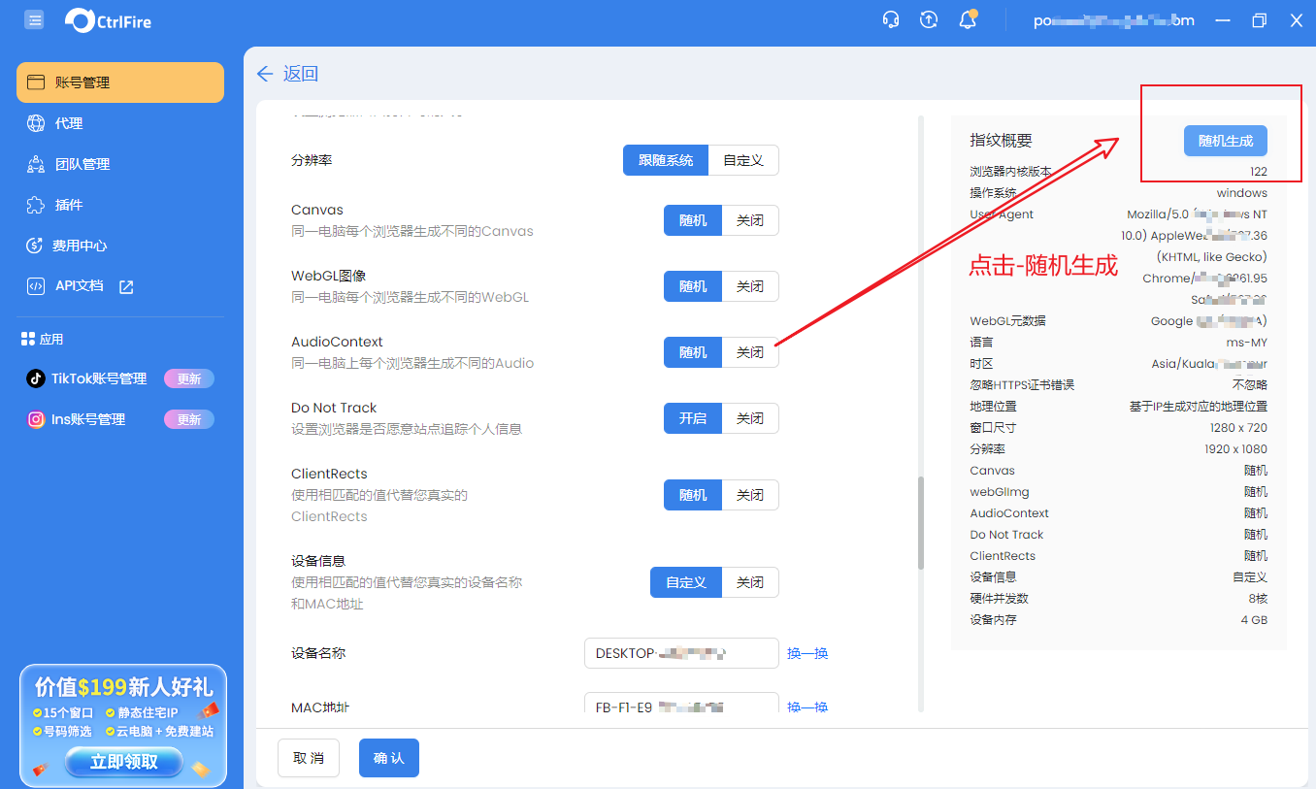
Task: Click 换一换 next to MAC地址
Action: [807, 707]
